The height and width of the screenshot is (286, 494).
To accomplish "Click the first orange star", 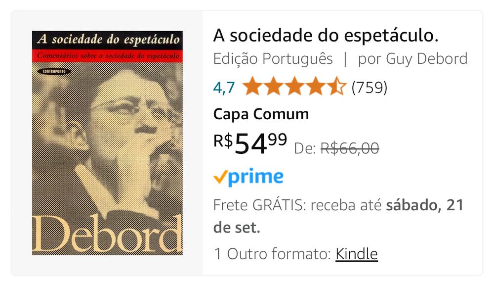I will coord(252,86).
